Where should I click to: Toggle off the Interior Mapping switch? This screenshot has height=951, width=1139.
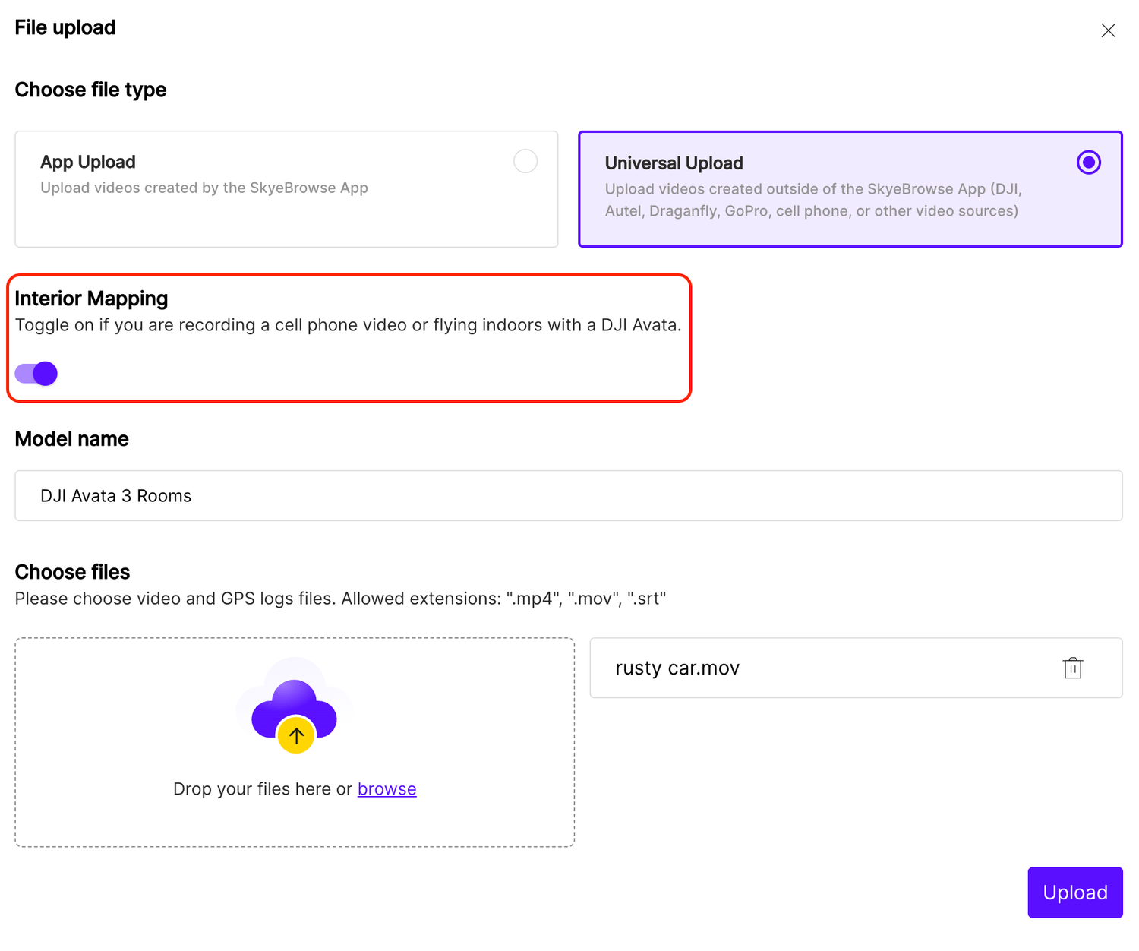pyautogui.click(x=36, y=374)
